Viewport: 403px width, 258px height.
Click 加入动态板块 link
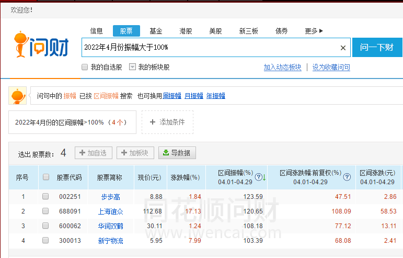click(x=282, y=67)
